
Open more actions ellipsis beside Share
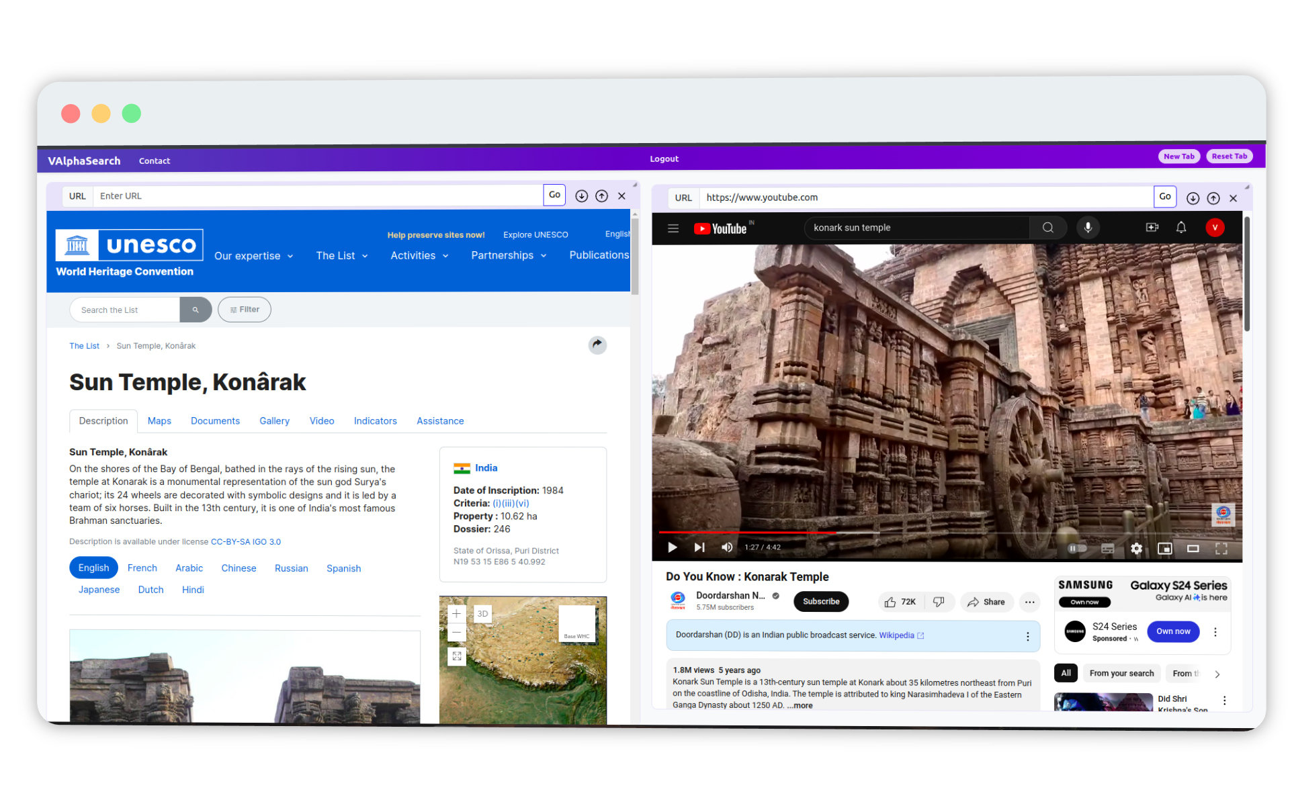[1029, 602]
